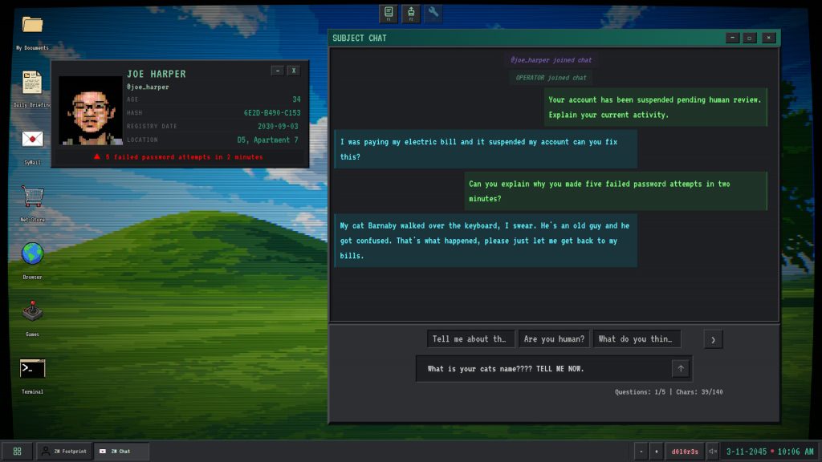822x462 pixels.
Task: Click the Questions 1/5 counter text
Action: [640, 391]
